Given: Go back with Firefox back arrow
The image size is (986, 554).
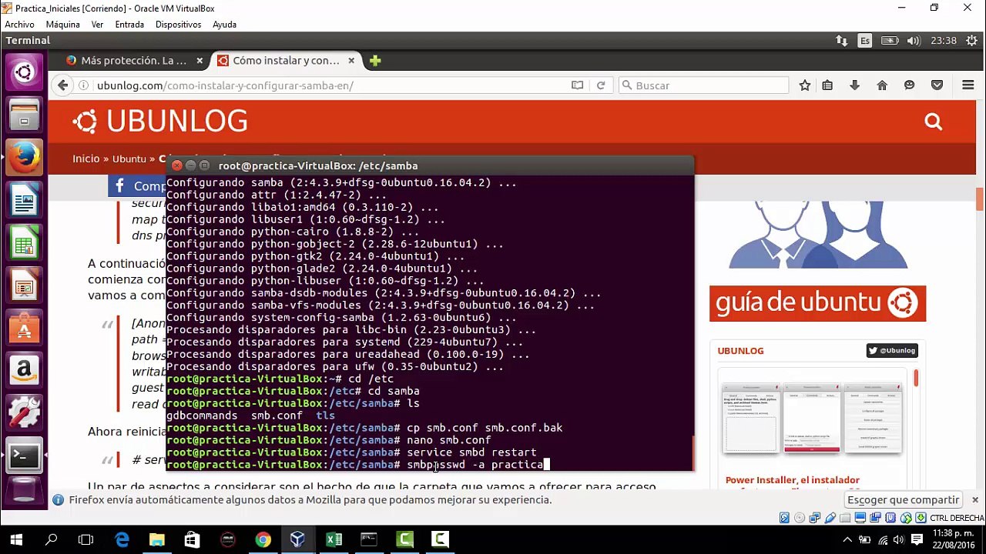Looking at the screenshot, I should click(x=63, y=85).
